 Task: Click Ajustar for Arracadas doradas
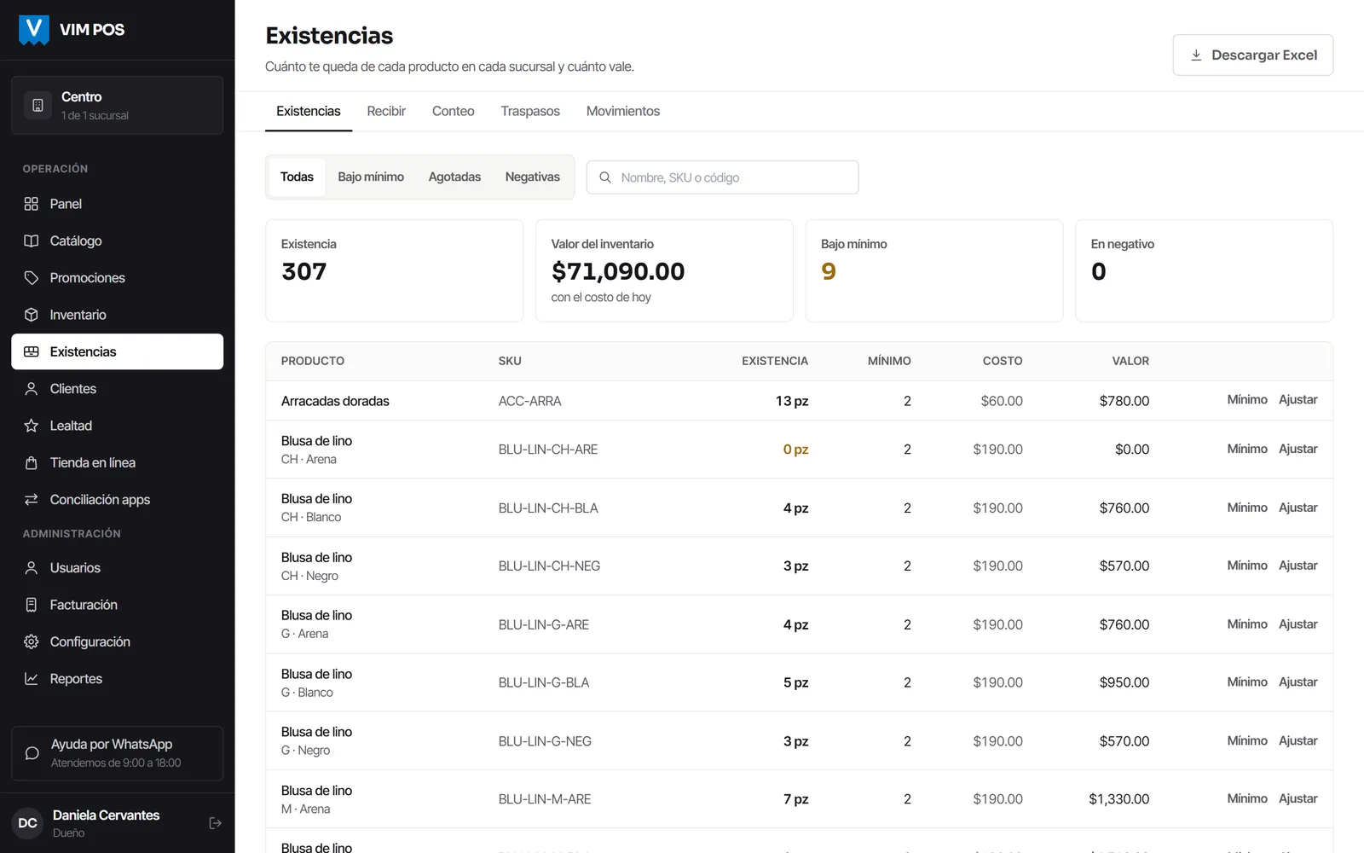(x=1298, y=399)
